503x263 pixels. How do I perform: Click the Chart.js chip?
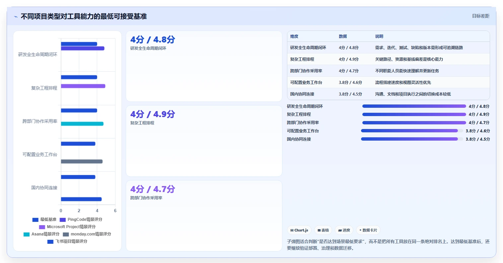pyautogui.click(x=299, y=230)
